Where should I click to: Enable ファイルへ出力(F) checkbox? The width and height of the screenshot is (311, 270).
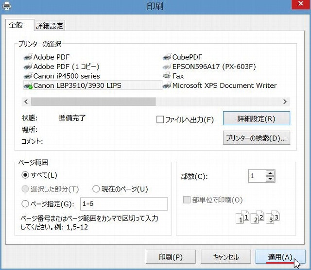(x=160, y=119)
